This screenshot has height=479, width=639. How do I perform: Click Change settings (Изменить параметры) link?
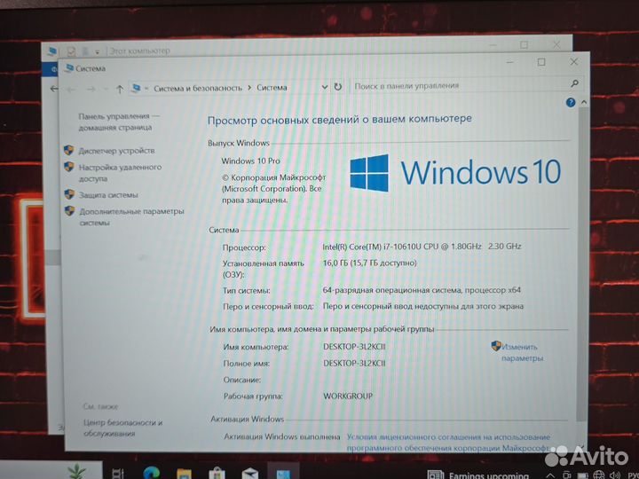(522, 352)
